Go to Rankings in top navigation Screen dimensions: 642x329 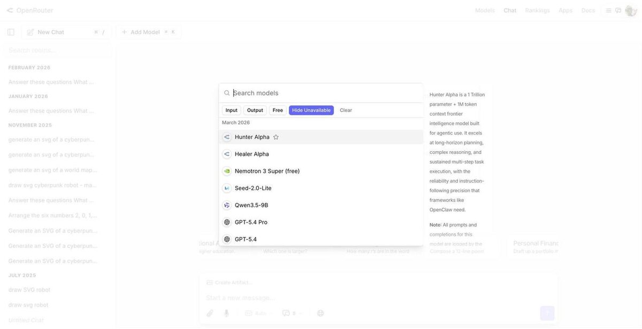[x=537, y=10]
